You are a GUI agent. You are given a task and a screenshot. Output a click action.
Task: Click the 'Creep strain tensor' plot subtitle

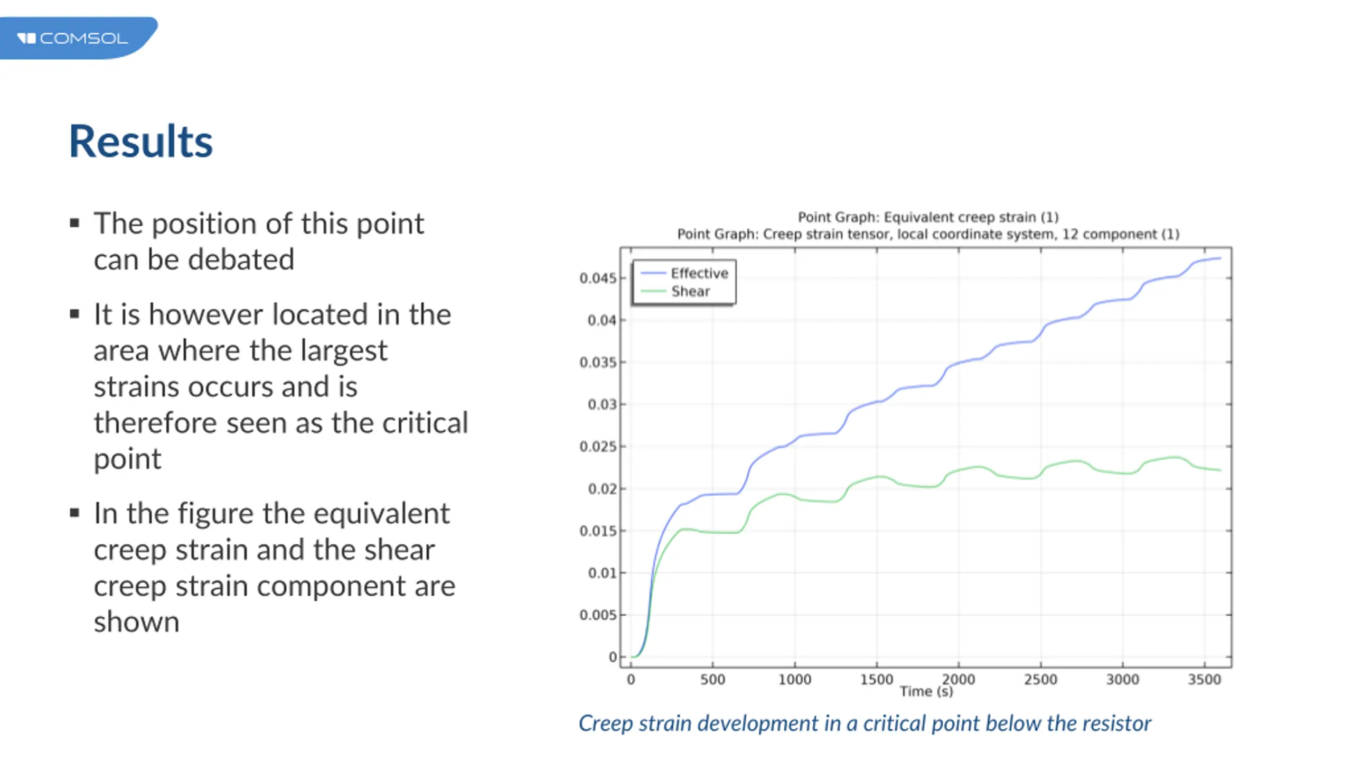click(x=928, y=234)
